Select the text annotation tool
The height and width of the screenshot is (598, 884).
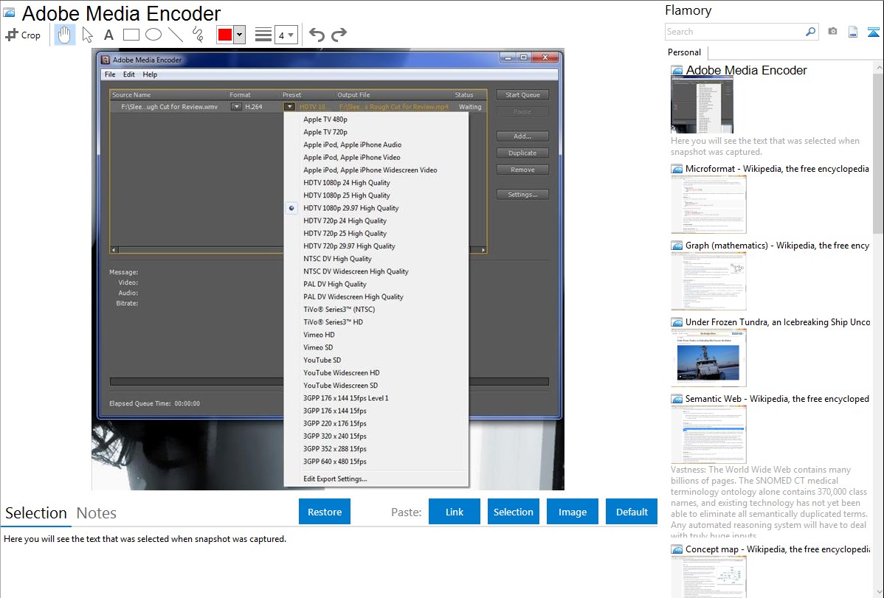click(108, 35)
